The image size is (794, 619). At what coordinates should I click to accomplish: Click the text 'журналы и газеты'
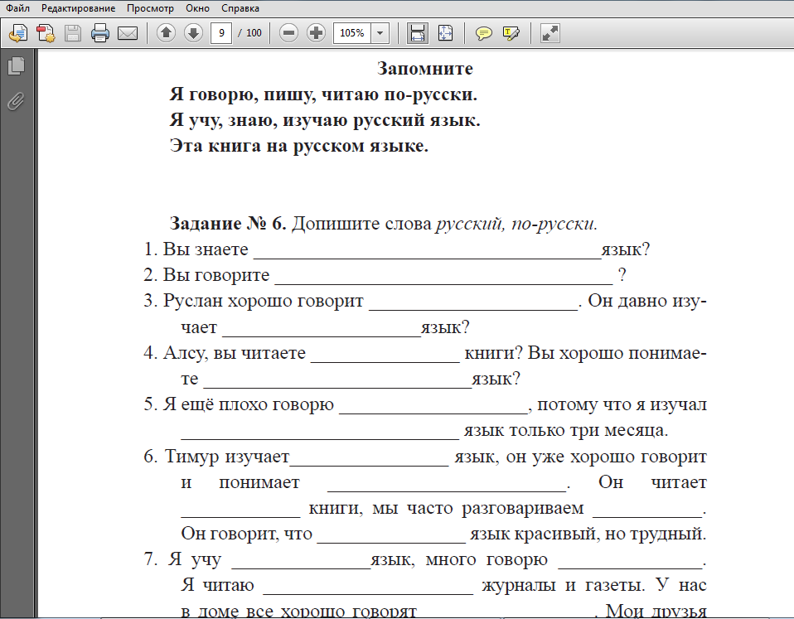click(x=563, y=585)
